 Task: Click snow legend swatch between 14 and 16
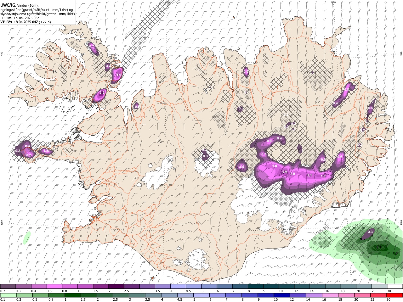[x=318, y=287]
